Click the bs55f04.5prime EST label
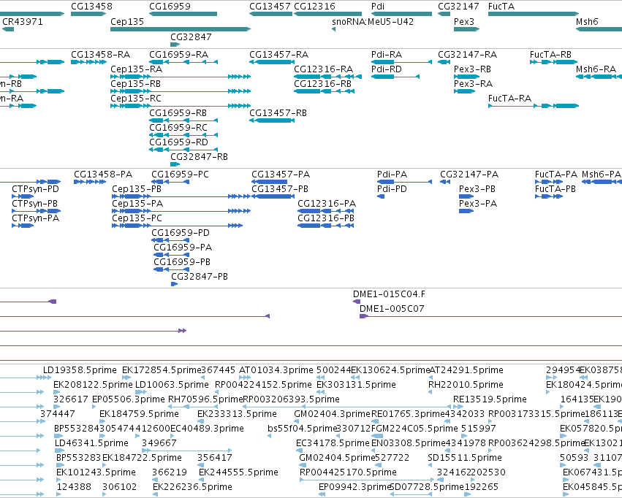The height and width of the screenshot is (498, 622). point(303,429)
